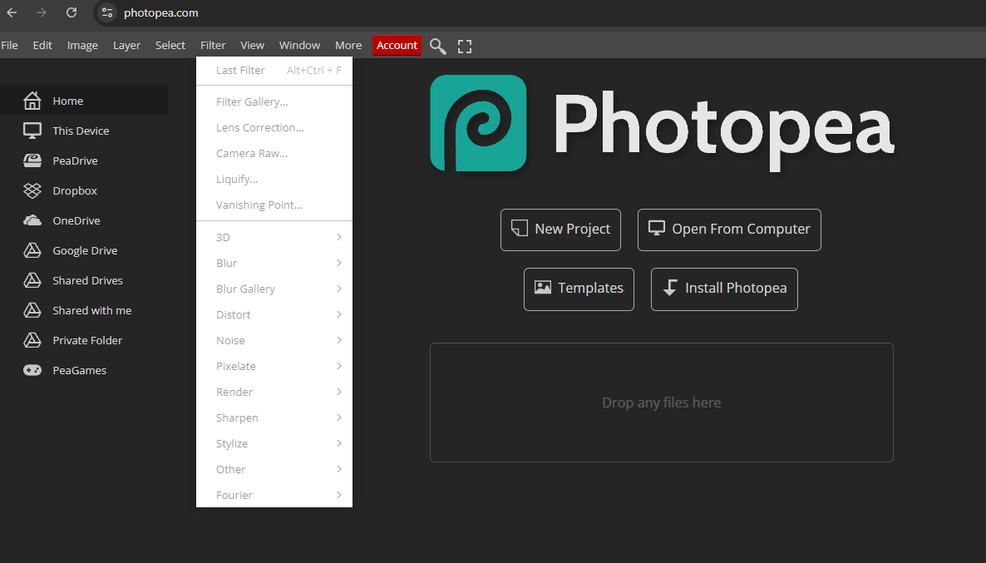
Task: Select OneDrive label in the sidebar
Action: point(76,220)
